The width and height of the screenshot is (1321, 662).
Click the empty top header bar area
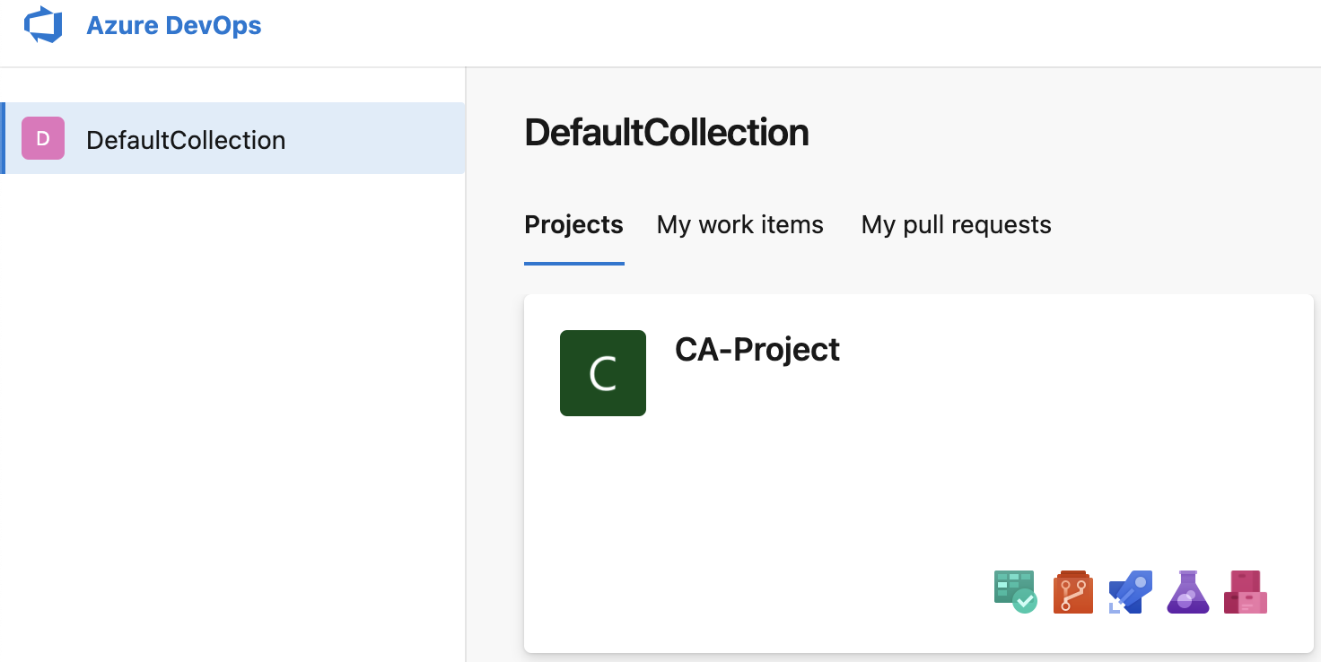click(x=763, y=32)
